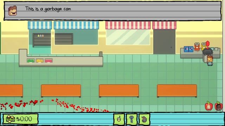Click the pink food tray on counter
225x126 pixels.
pyautogui.click(x=49, y=61)
